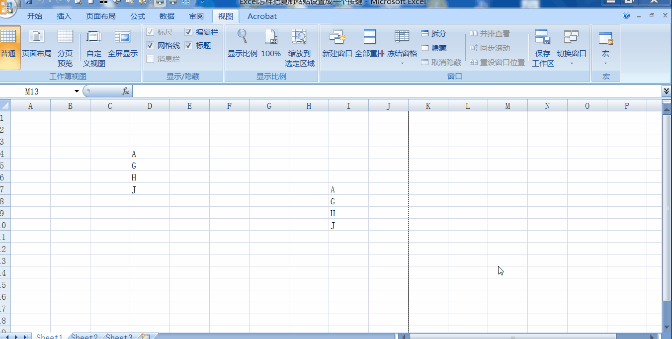The width and height of the screenshot is (672, 339).
Task: Select cell D4 containing A
Action: [150, 154]
